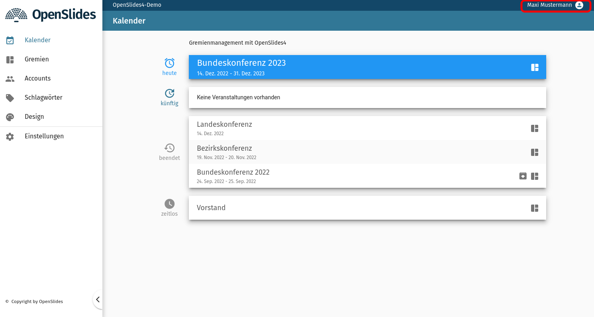Open the Kalender navigation item
This screenshot has width=594, height=317.
point(51,40)
